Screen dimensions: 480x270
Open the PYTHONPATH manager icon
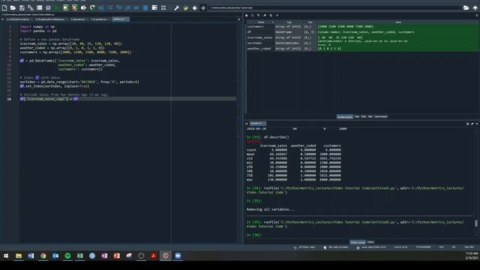click(x=185, y=8)
